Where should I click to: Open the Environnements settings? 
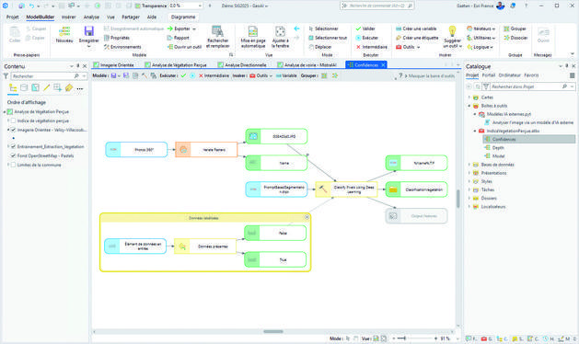122,47
